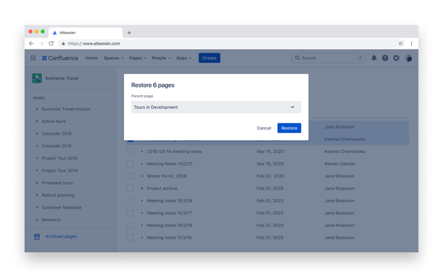Open the Spaces menu
443x277 pixels.
point(113,58)
